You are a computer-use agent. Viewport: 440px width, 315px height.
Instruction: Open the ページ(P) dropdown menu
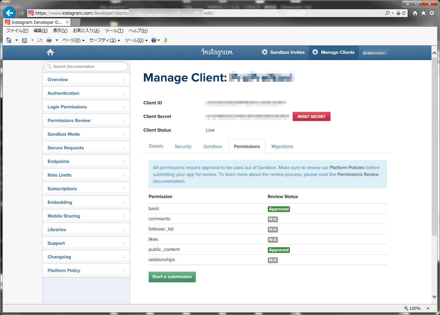coord(73,40)
